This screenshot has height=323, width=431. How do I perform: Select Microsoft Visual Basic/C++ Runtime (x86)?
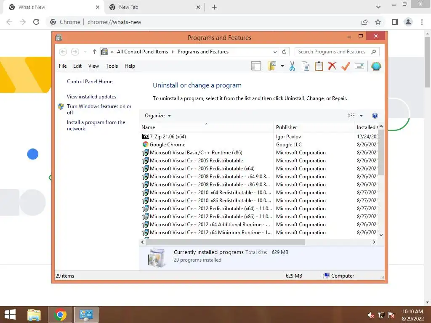point(196,152)
